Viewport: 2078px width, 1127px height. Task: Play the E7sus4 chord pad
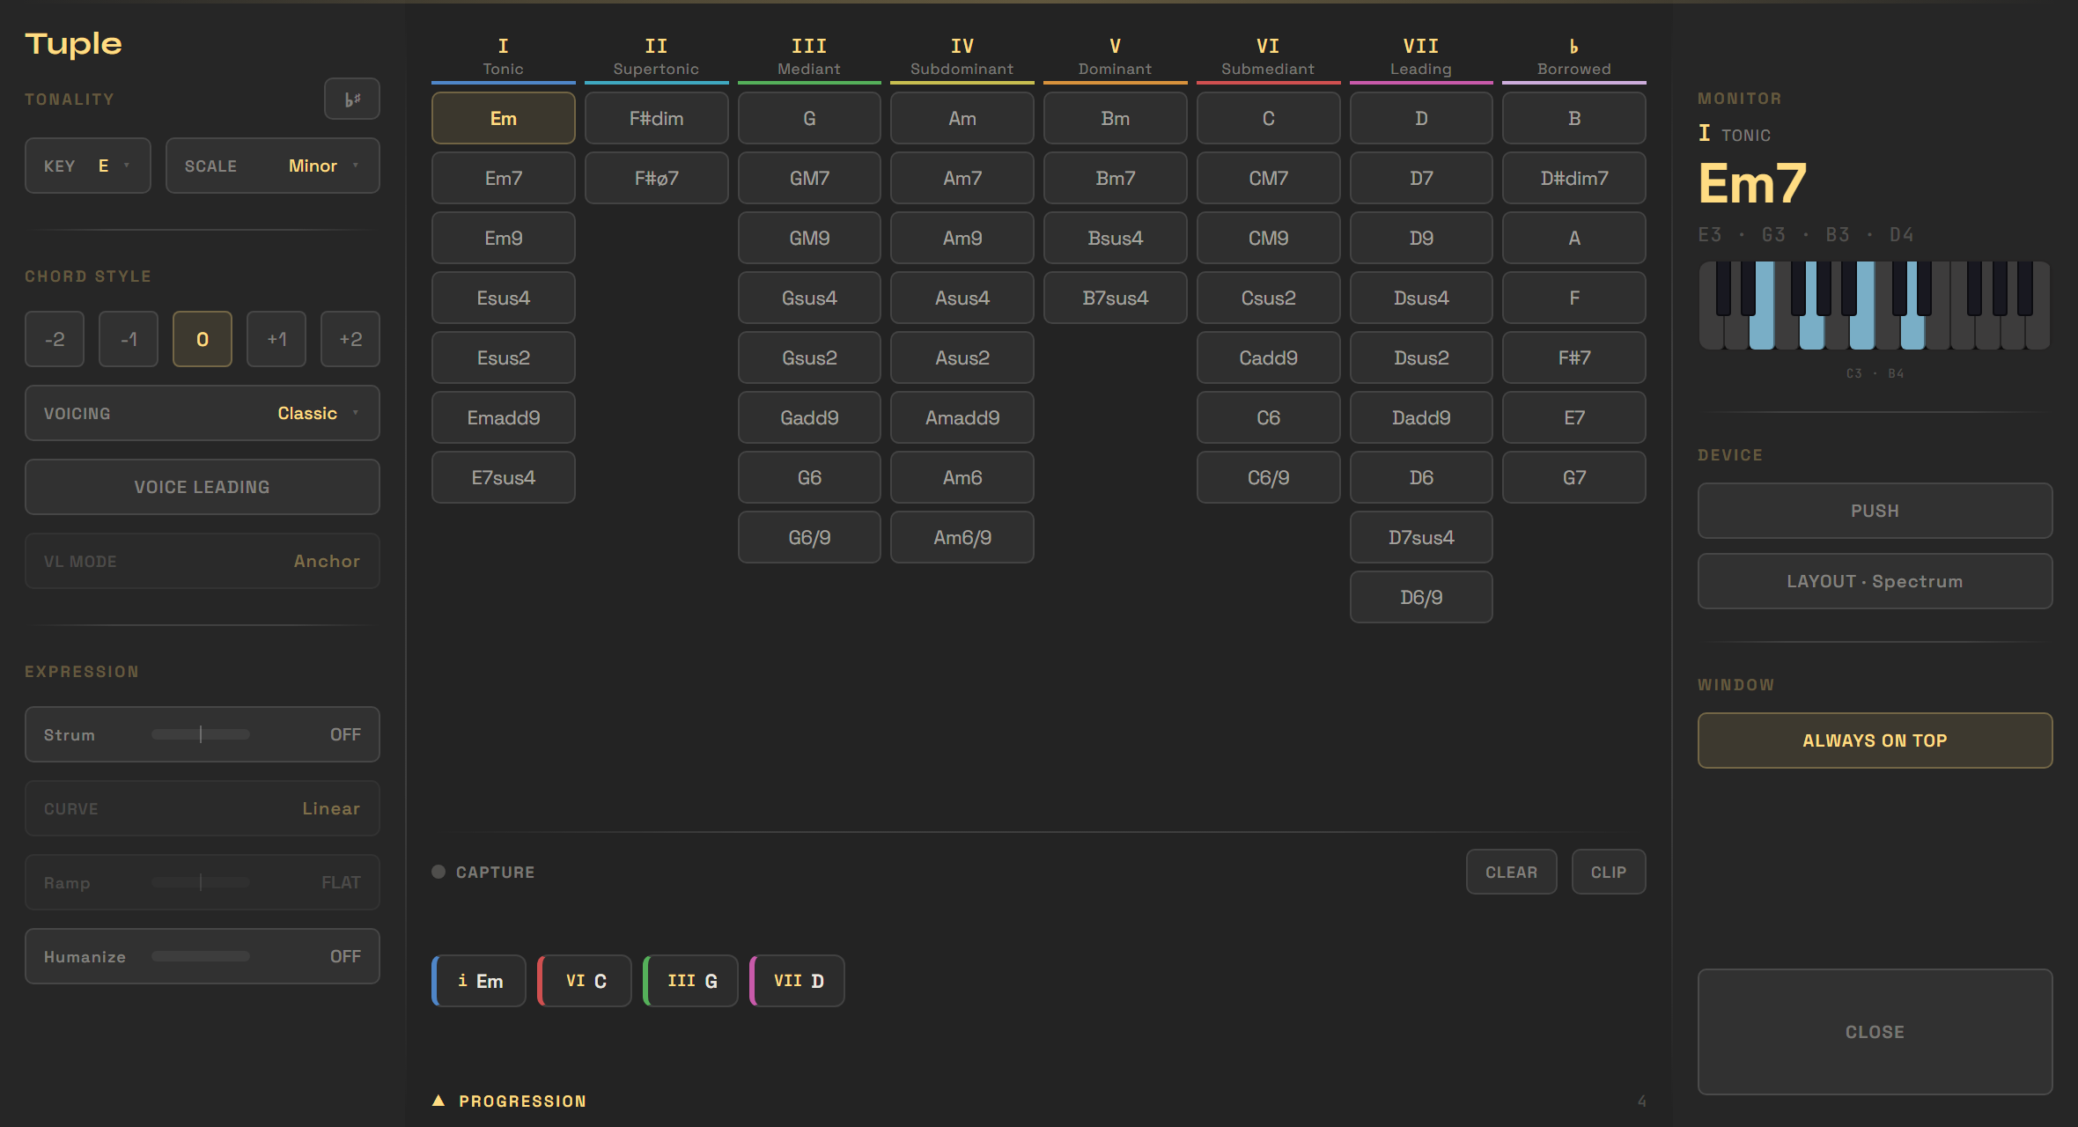click(x=504, y=477)
